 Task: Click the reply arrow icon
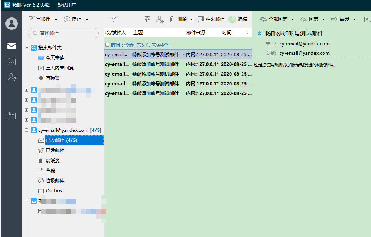(303, 19)
